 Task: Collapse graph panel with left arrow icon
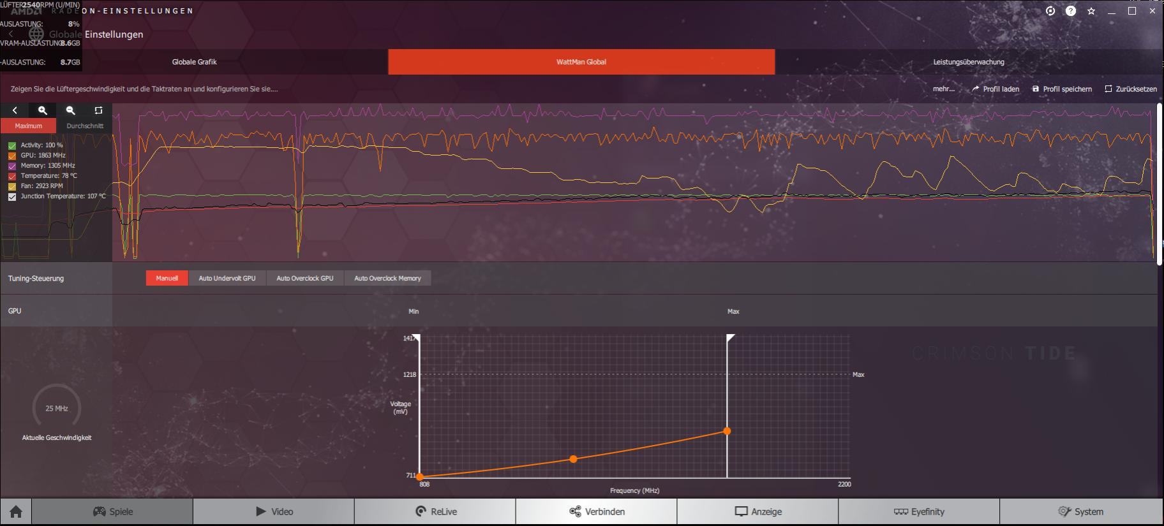(x=15, y=110)
